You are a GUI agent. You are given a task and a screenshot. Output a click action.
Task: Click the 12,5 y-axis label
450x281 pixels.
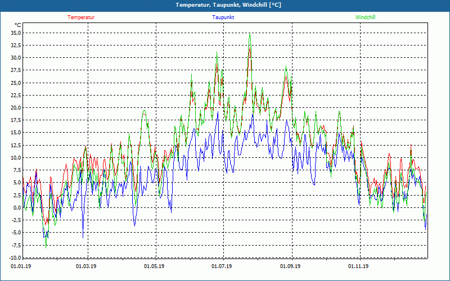click(x=15, y=145)
